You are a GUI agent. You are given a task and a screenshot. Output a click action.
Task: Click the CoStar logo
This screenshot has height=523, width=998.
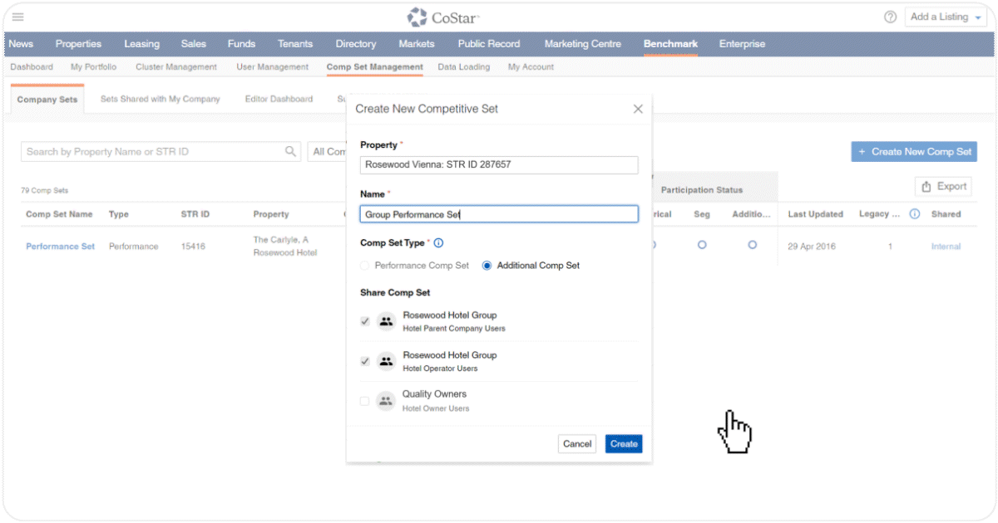pyautogui.click(x=443, y=17)
